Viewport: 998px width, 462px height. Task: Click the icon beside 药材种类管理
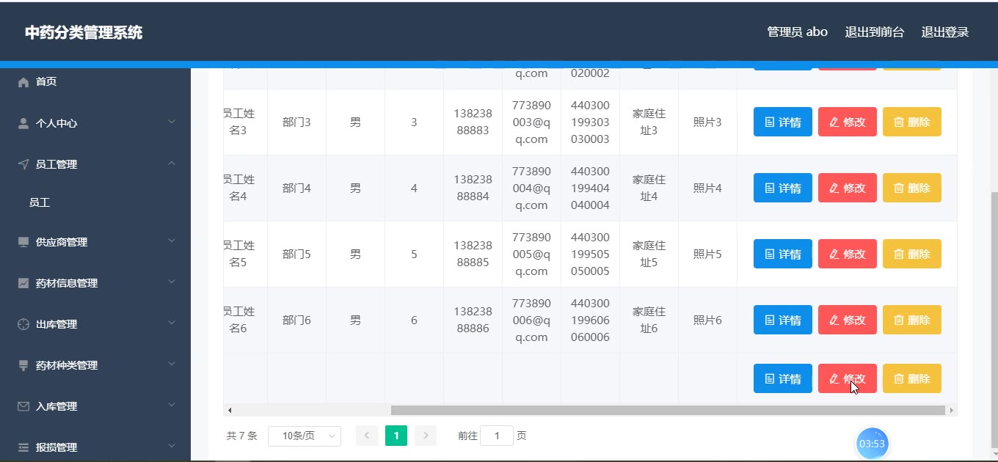click(x=23, y=365)
